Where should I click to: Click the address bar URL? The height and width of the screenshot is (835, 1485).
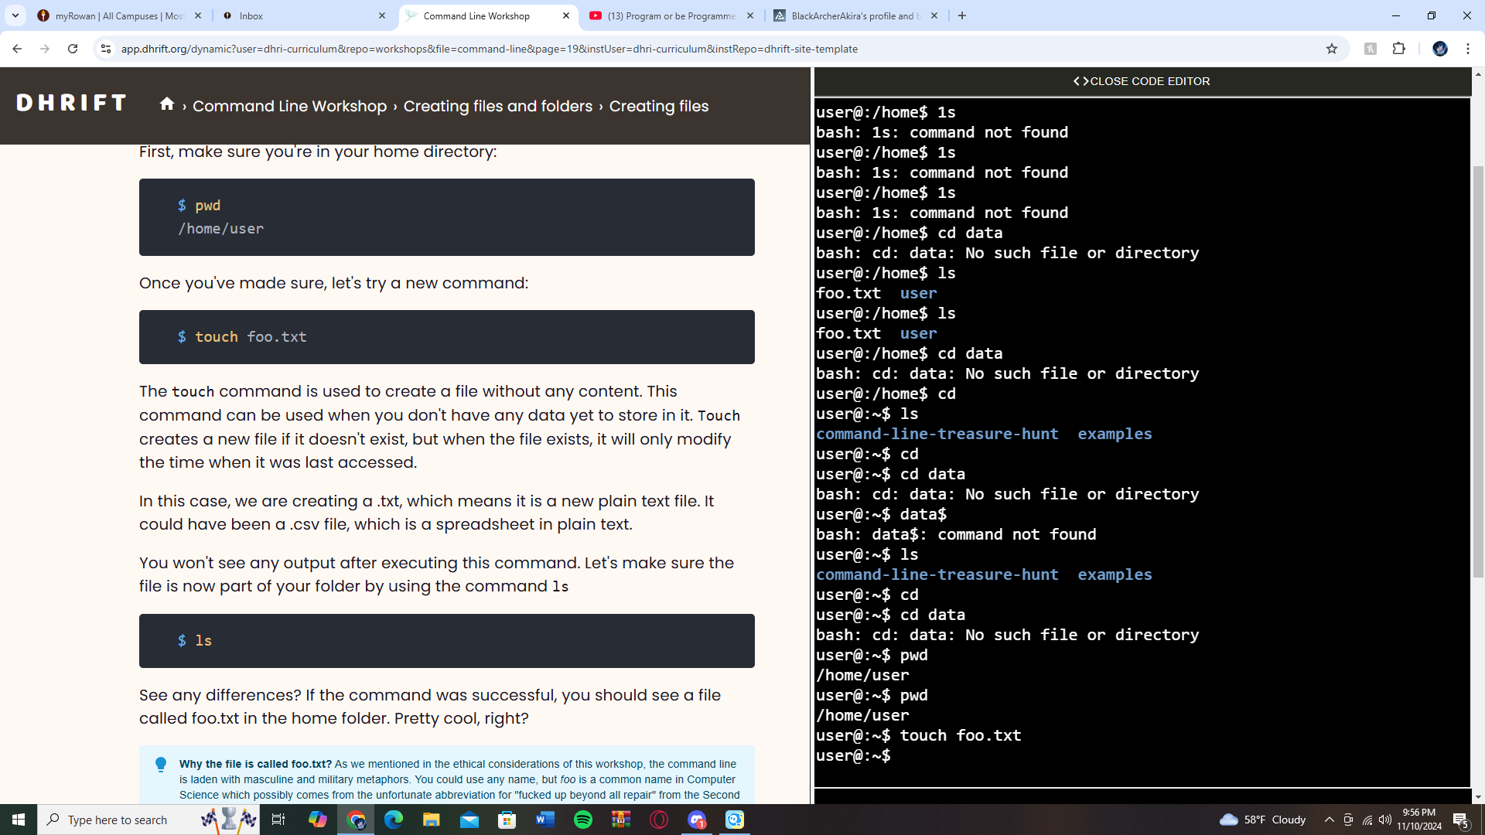pyautogui.click(x=489, y=49)
